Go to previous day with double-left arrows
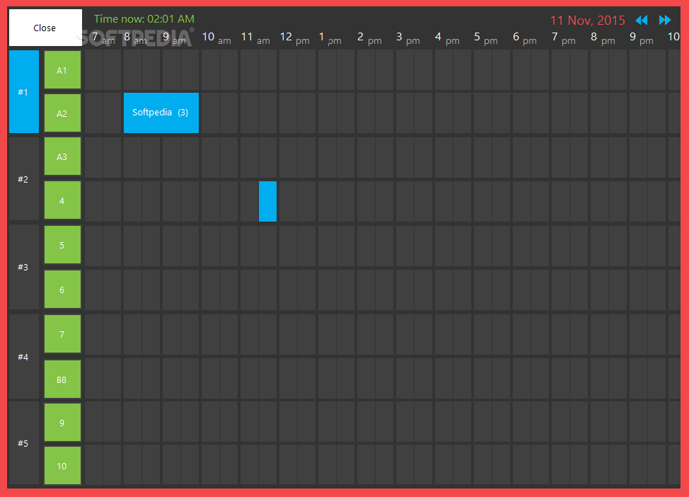This screenshot has width=689, height=497. pos(642,21)
